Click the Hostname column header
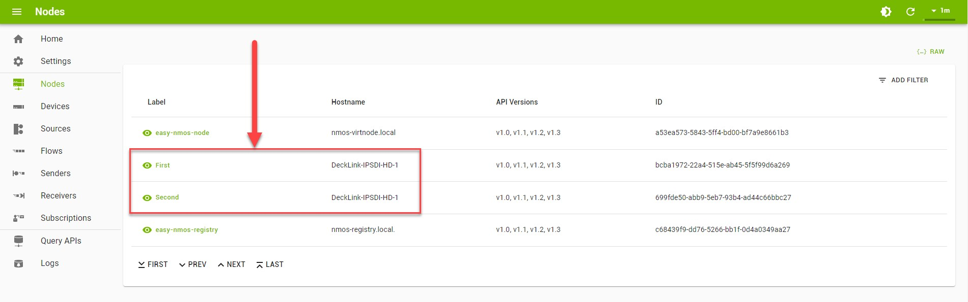This screenshot has height=302, width=968. pos(348,102)
